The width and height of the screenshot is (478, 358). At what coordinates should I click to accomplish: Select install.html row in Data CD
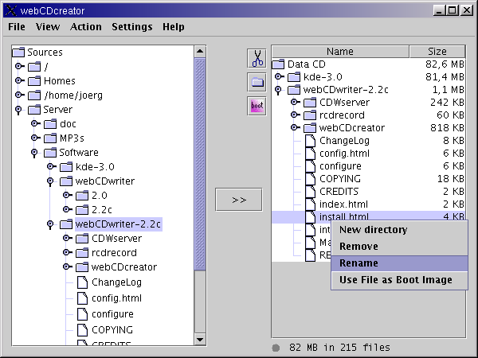pos(368,216)
